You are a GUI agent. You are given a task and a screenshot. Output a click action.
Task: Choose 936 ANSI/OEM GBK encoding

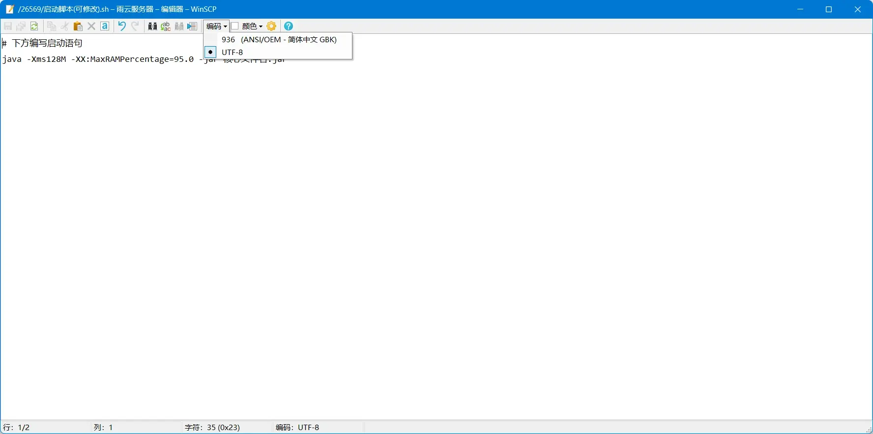[x=279, y=39]
